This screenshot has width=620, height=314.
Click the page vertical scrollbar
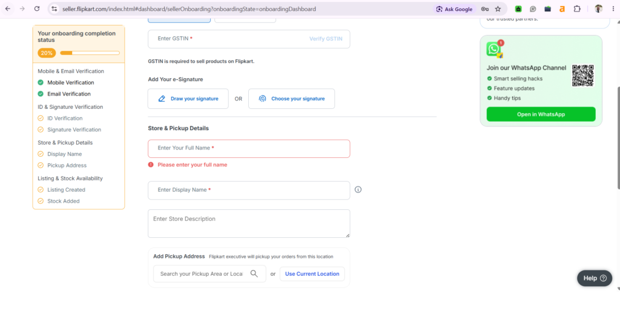(x=618, y=138)
